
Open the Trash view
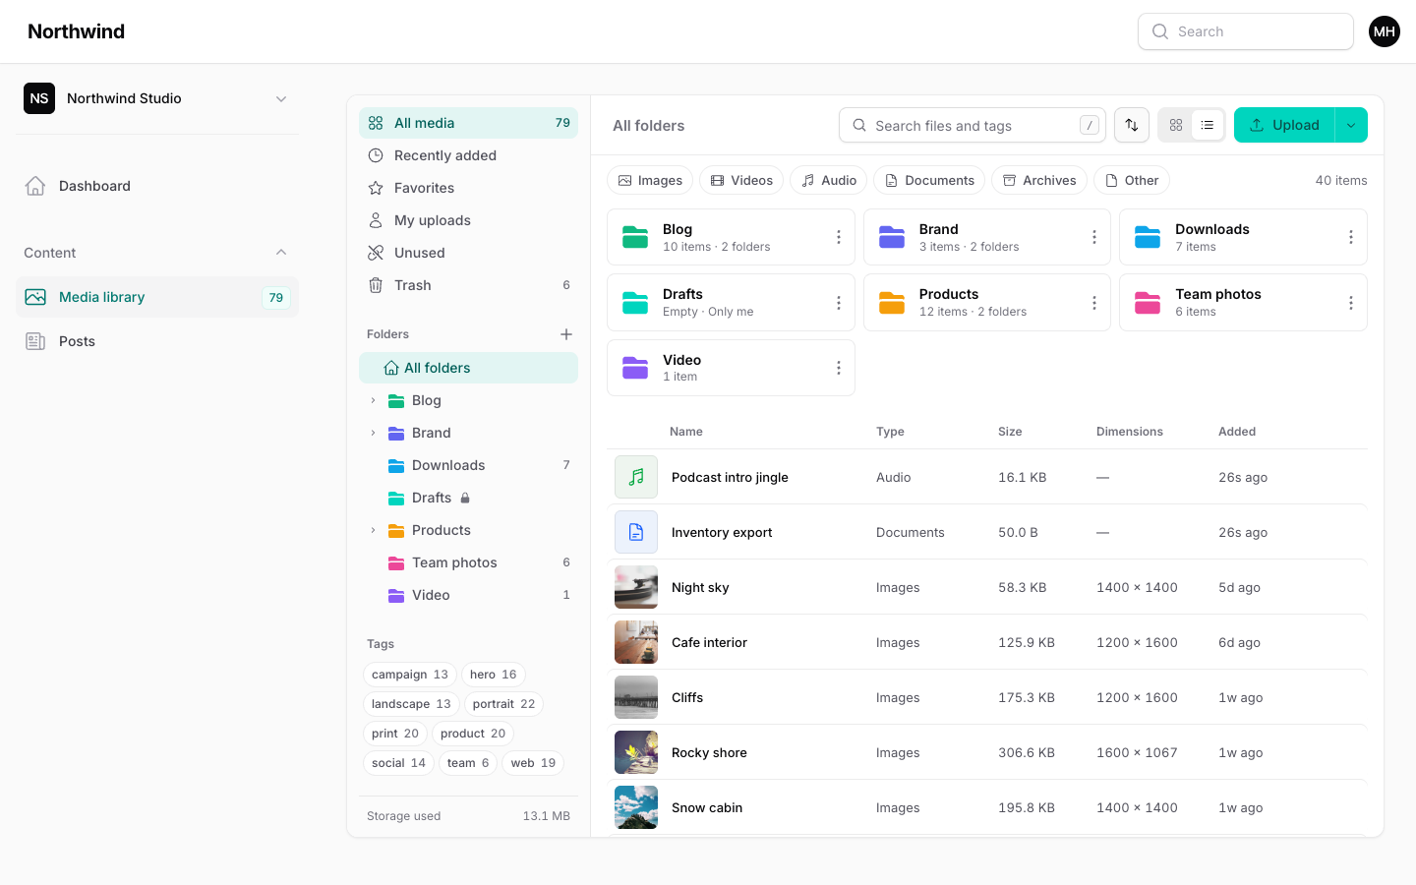point(468,285)
